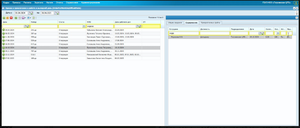
Task: Open the Расчеты menu
Action: click(x=28, y=3)
